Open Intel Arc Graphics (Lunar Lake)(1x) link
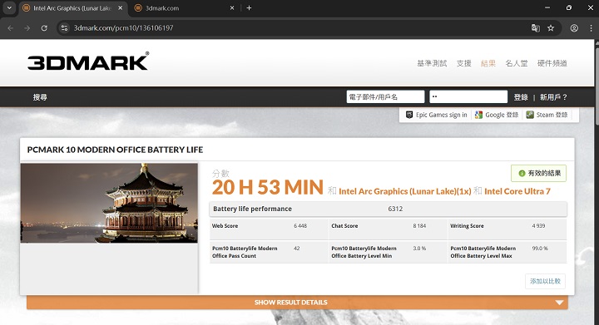The height and width of the screenshot is (325, 599). tap(405, 191)
